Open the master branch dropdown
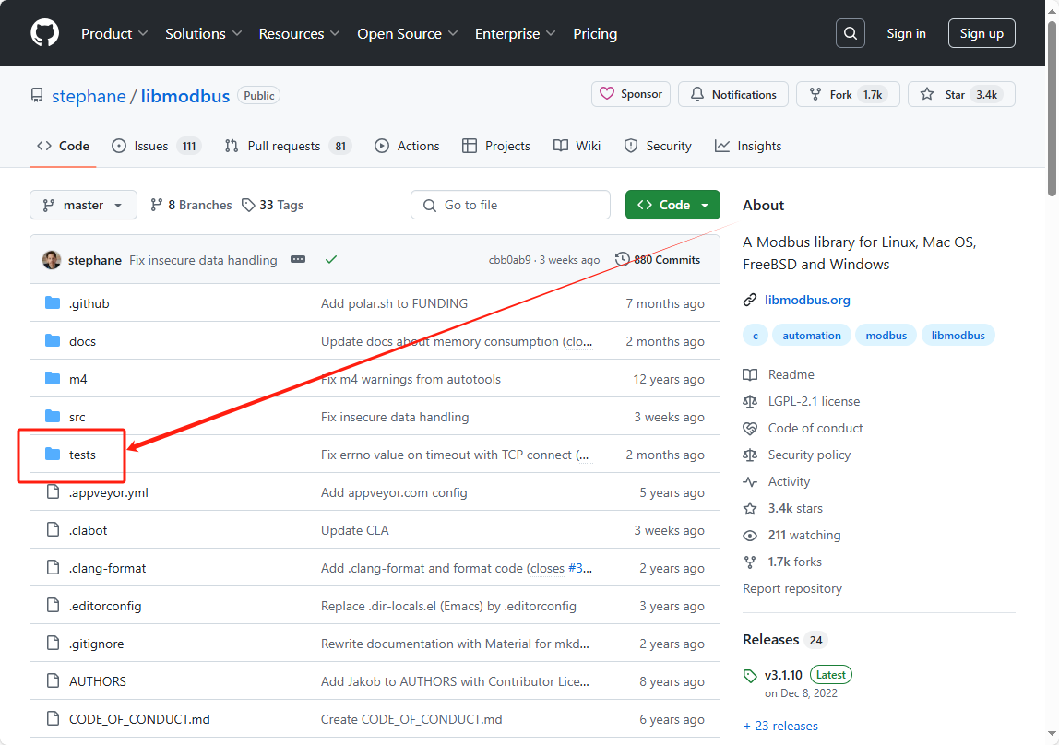Viewport: 1059px width, 745px height. [83, 205]
